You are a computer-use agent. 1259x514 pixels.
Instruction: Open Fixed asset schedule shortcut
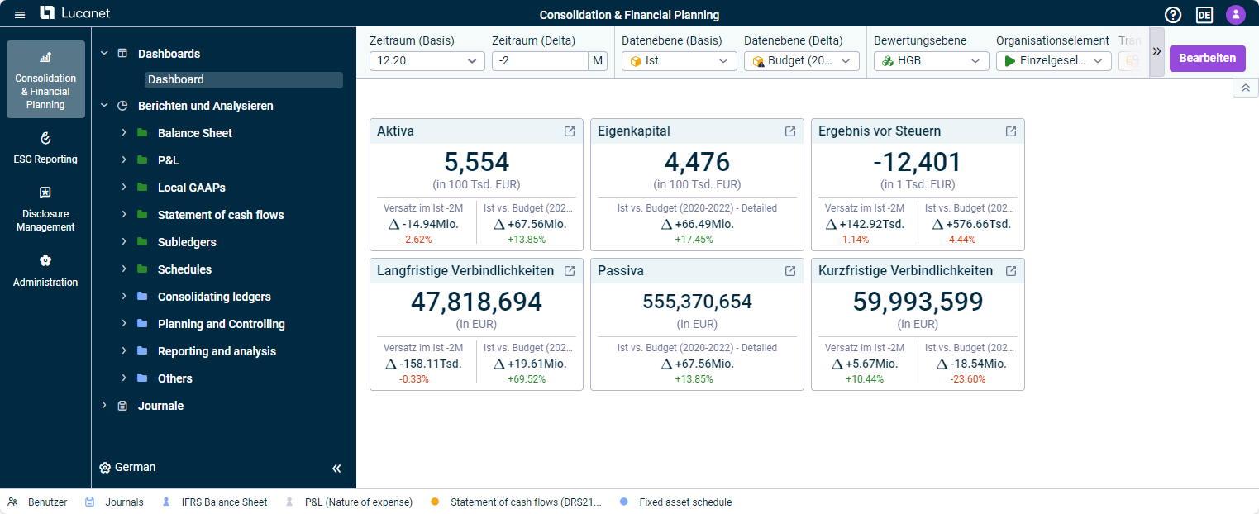675,502
